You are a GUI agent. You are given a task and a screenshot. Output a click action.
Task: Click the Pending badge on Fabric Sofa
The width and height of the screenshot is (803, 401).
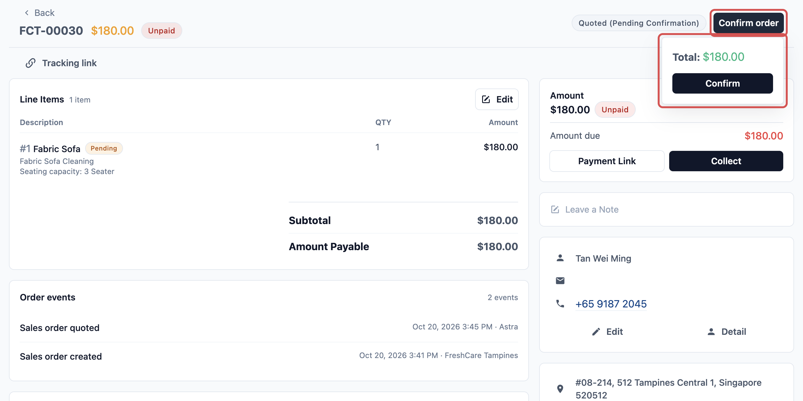tap(104, 148)
